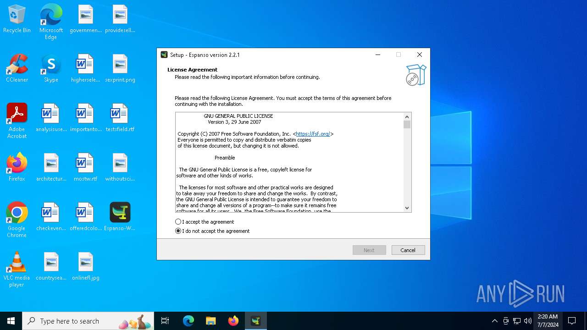587x330 pixels.
Task: Select the withoutsci... image file
Action: [120, 168]
